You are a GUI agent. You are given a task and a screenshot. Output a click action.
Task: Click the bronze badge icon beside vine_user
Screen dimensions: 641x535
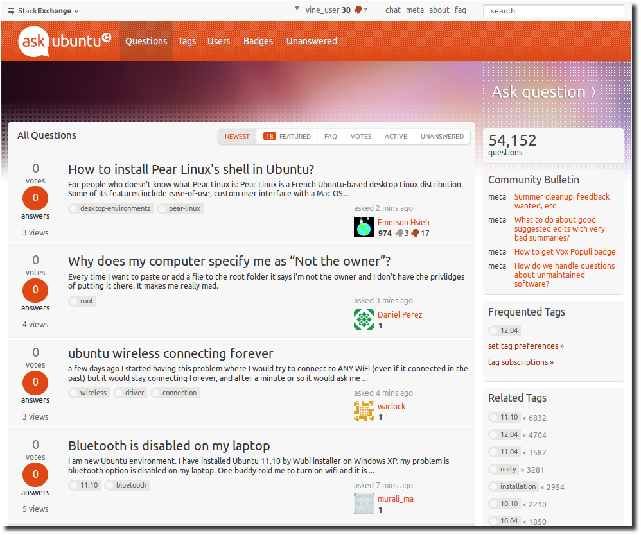358,10
